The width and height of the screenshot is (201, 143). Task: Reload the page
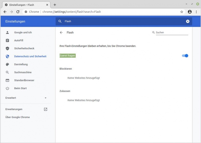(x=18, y=12)
